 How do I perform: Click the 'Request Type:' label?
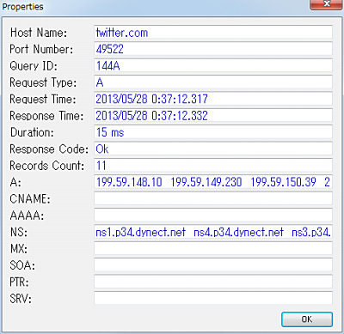pos(43,82)
